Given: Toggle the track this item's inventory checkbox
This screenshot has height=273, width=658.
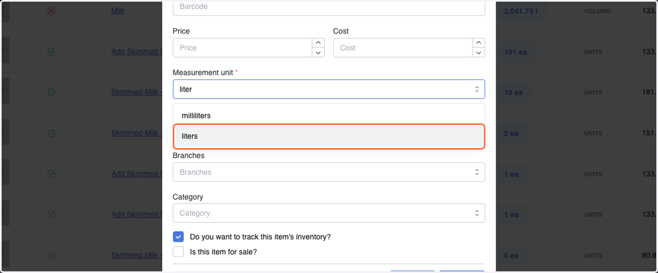Looking at the screenshot, I should coord(178,237).
